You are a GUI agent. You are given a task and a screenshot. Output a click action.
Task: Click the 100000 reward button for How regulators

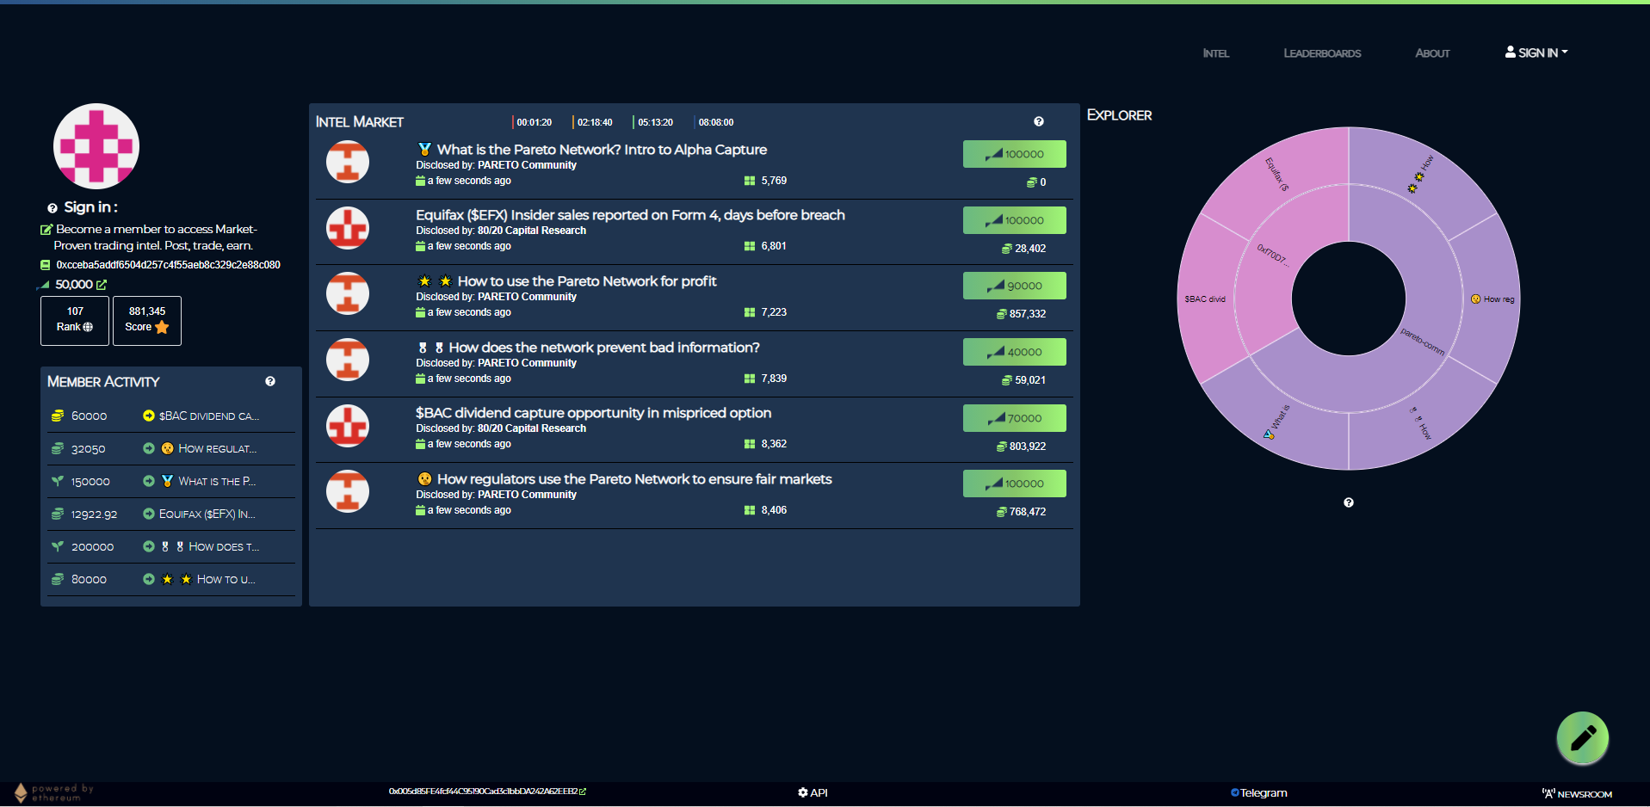[x=1014, y=484]
